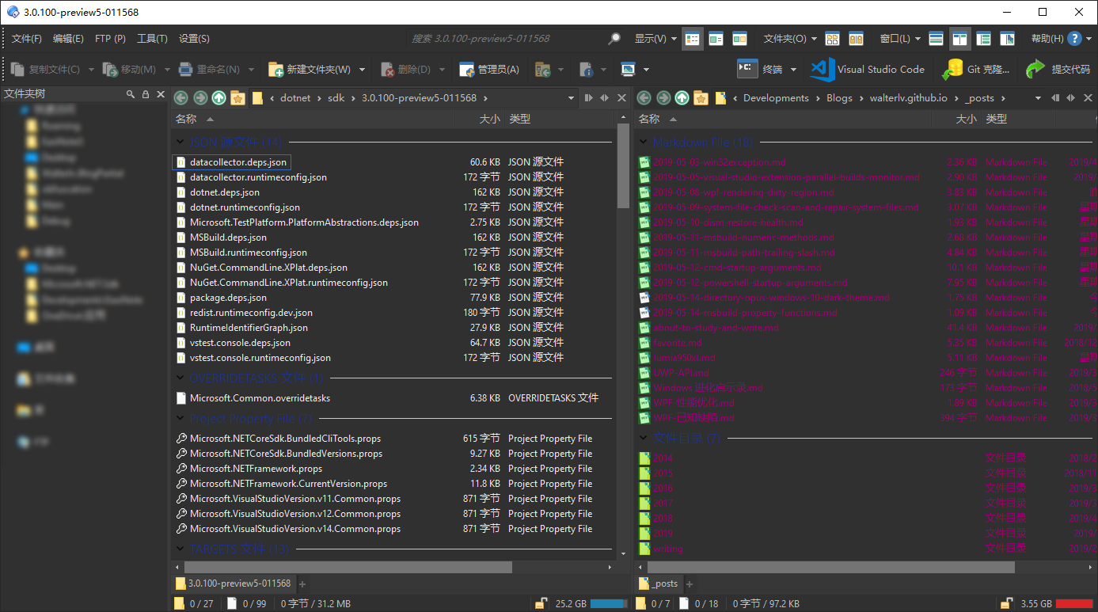Toggle details view mode button
The height and width of the screenshot is (612, 1098).
click(693, 38)
